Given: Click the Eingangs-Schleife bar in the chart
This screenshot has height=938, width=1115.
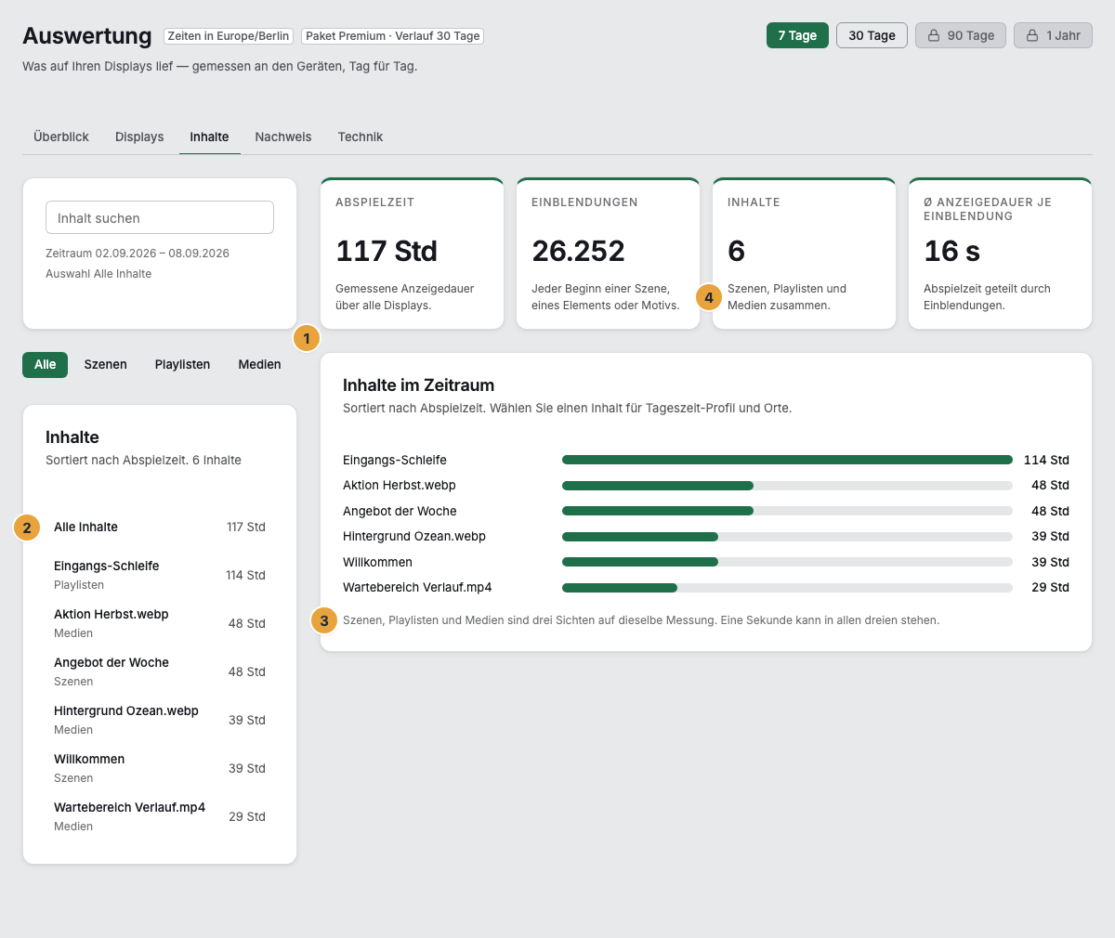Looking at the screenshot, I should coord(787,460).
